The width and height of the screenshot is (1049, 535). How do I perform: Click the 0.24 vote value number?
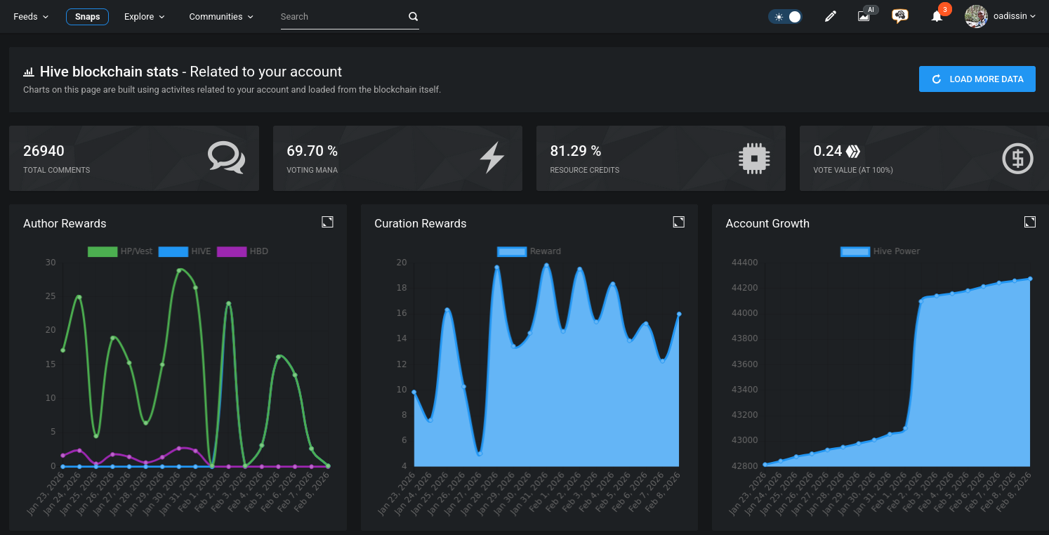pyautogui.click(x=828, y=151)
